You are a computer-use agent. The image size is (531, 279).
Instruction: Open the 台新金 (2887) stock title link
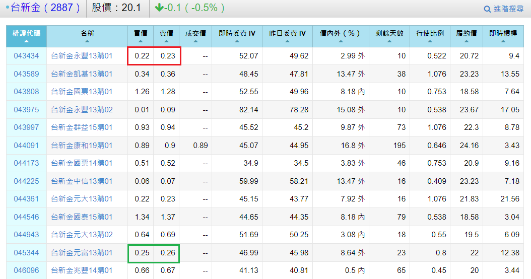[45, 8]
